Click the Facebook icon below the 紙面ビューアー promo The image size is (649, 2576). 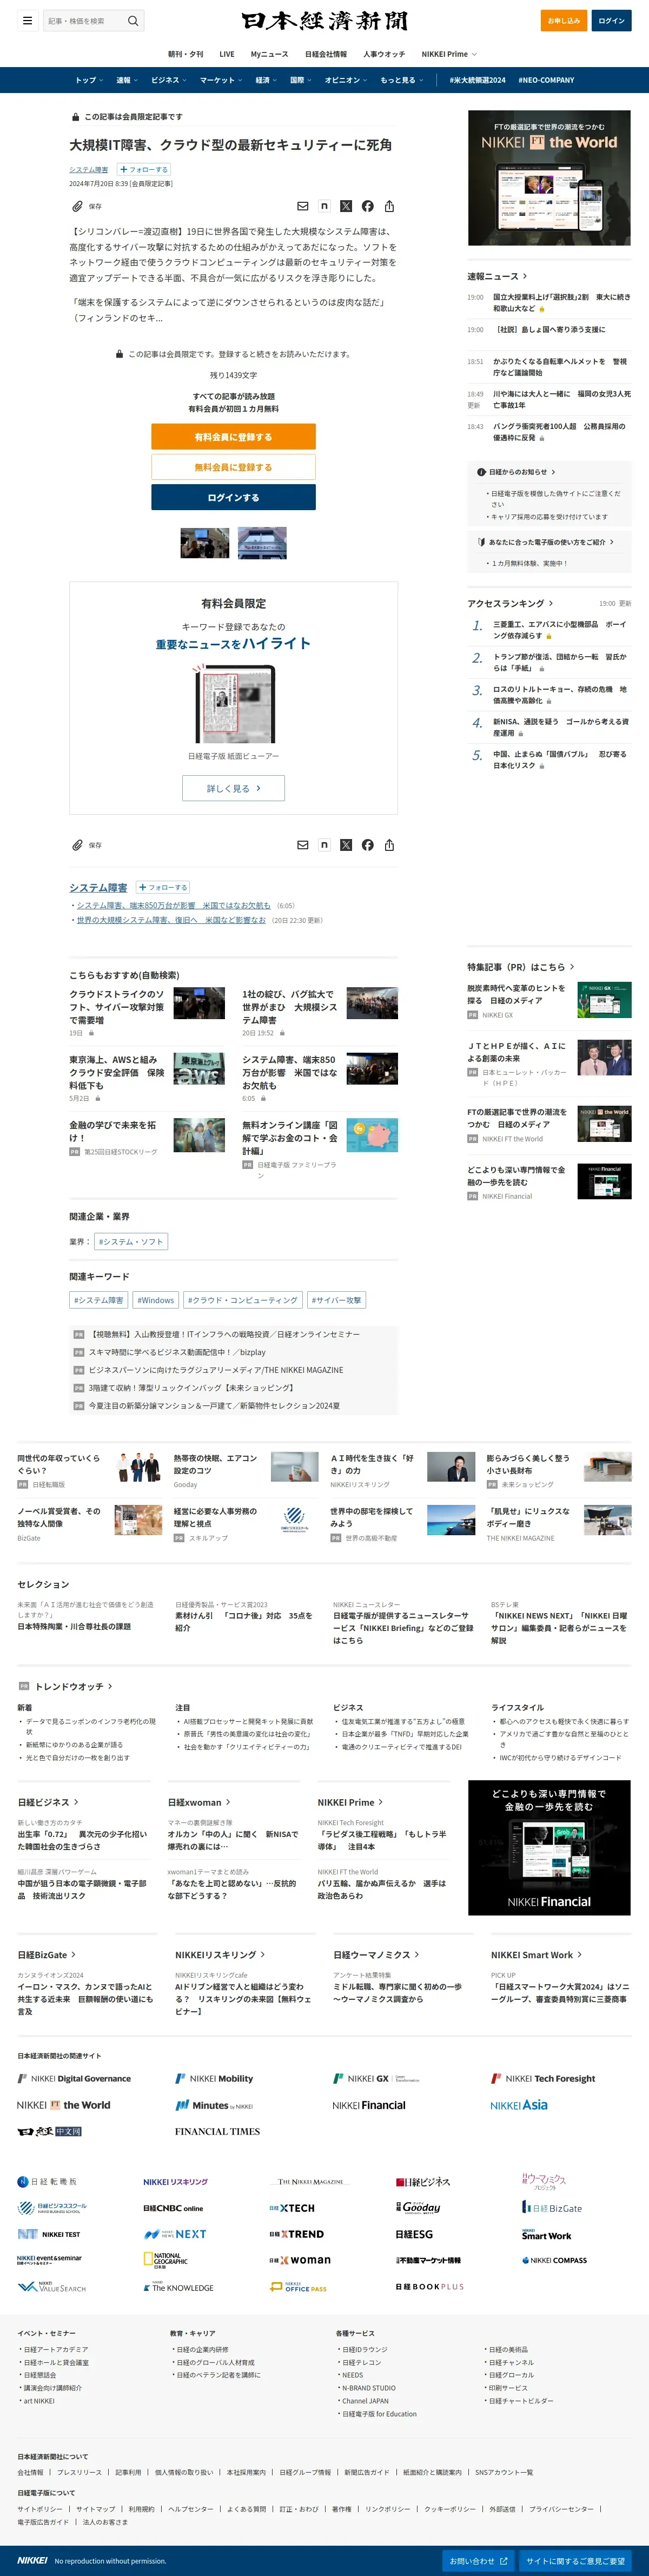click(368, 845)
